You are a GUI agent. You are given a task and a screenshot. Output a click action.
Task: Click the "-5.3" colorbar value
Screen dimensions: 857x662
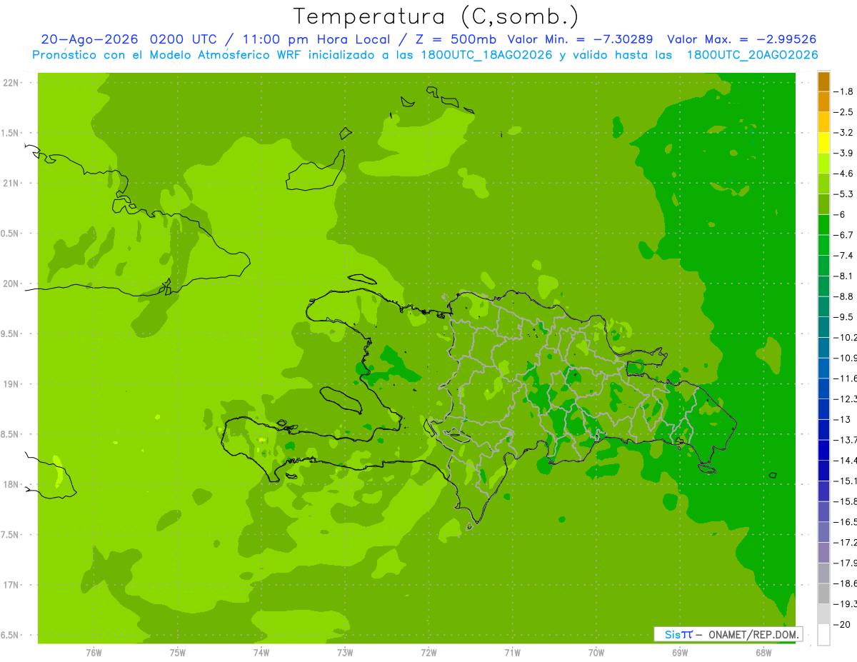844,194
